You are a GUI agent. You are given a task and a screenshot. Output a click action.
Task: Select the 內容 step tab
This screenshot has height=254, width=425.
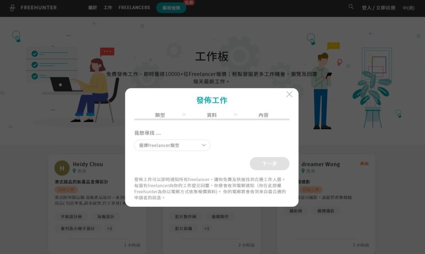click(x=263, y=115)
